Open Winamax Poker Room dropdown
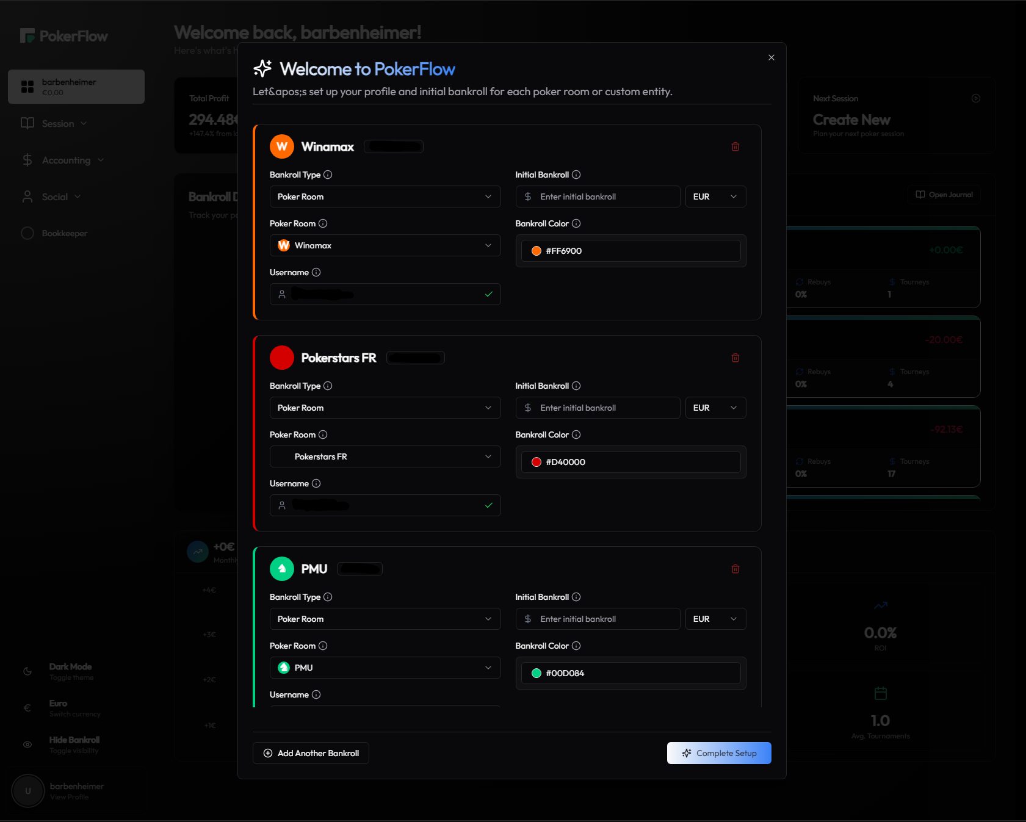The height and width of the screenshot is (822, 1026). (x=385, y=245)
